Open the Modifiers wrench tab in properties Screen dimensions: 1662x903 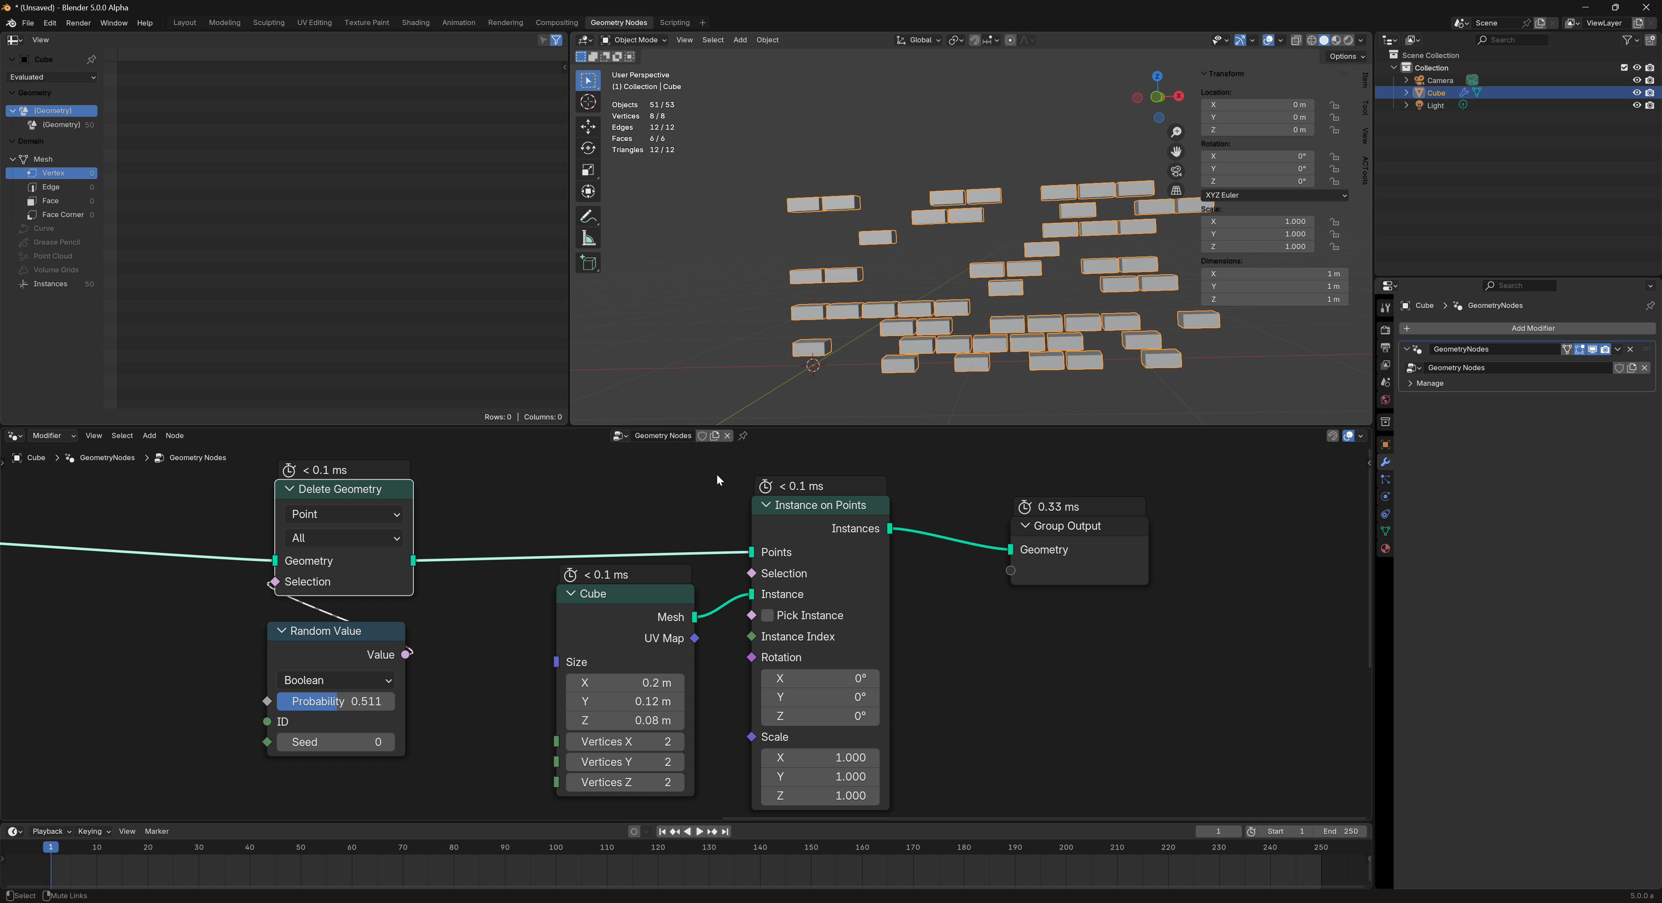[x=1385, y=462]
